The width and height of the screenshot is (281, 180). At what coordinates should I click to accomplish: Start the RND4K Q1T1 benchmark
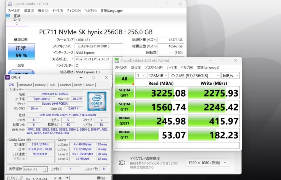[124, 135]
